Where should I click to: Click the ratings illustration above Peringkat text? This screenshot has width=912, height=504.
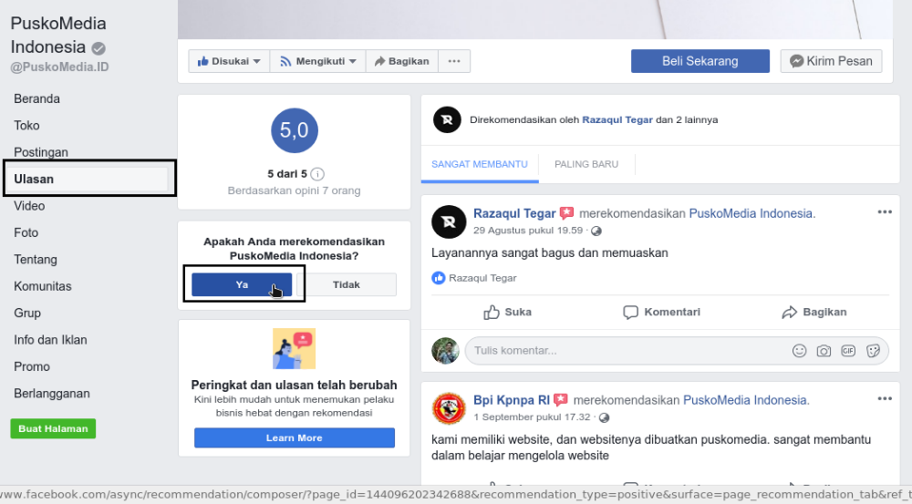point(295,349)
